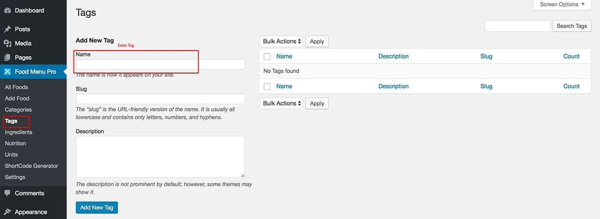Viewport: 600px width, 219px height.
Task: Click the Appearance paintbrush icon
Action: [7, 212]
